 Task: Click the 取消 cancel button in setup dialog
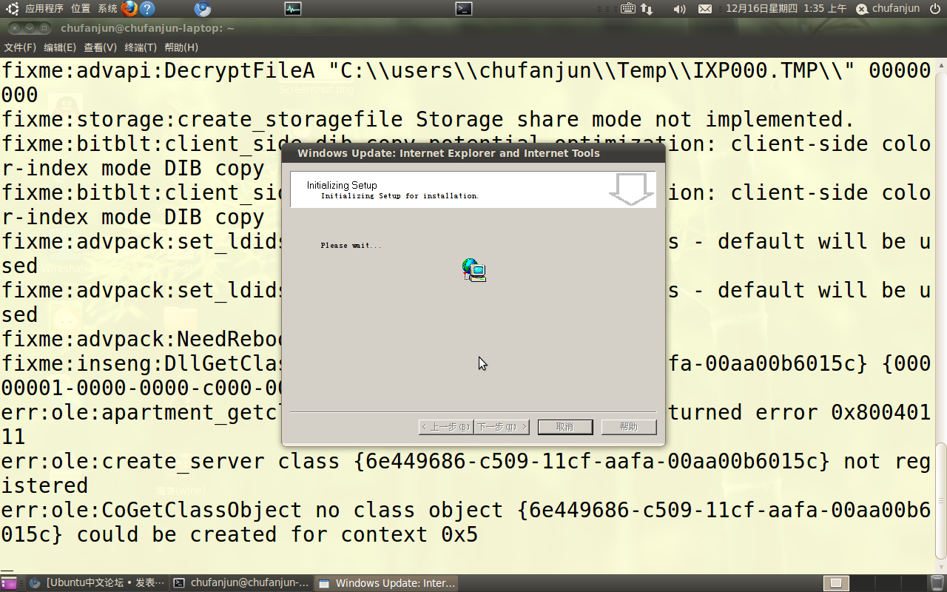pyautogui.click(x=565, y=427)
